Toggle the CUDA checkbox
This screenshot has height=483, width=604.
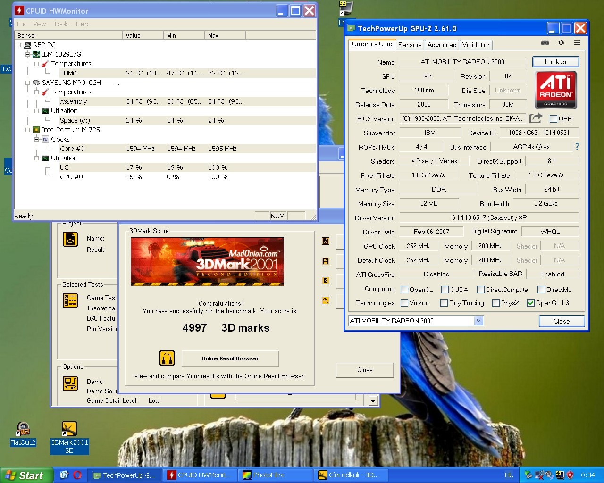coord(445,290)
